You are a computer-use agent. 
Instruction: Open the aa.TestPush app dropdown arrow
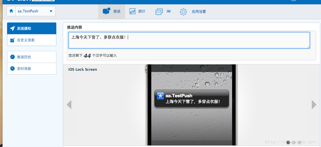(51, 11)
